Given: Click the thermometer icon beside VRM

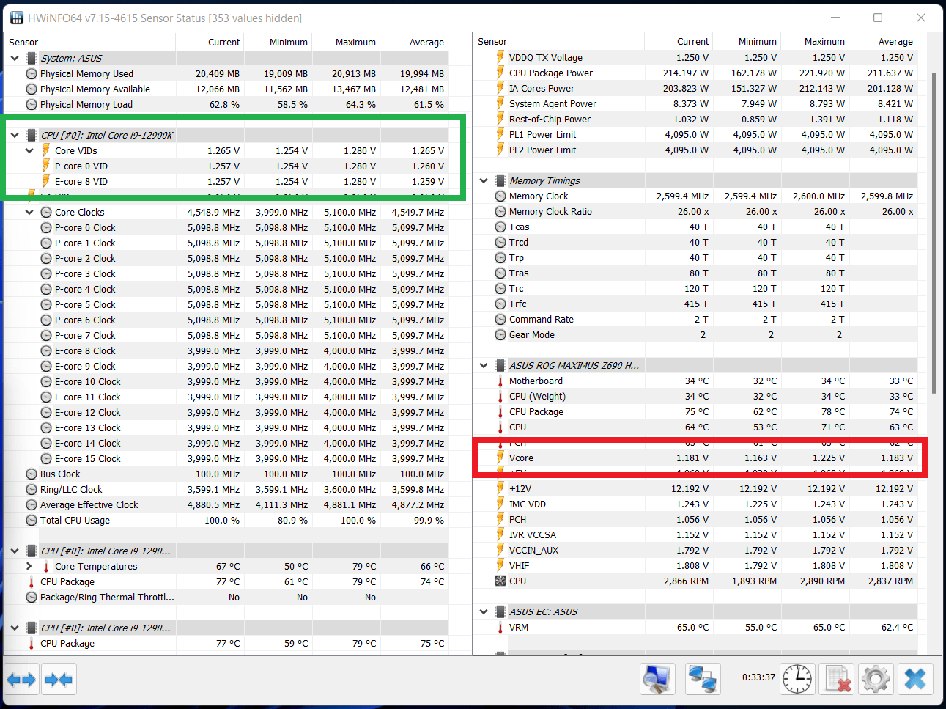Looking at the screenshot, I should point(500,628).
